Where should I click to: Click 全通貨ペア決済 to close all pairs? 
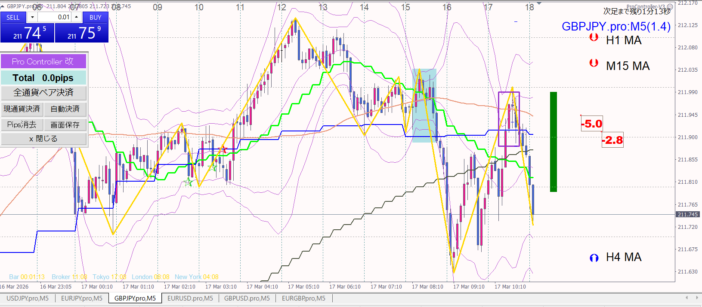pos(43,93)
